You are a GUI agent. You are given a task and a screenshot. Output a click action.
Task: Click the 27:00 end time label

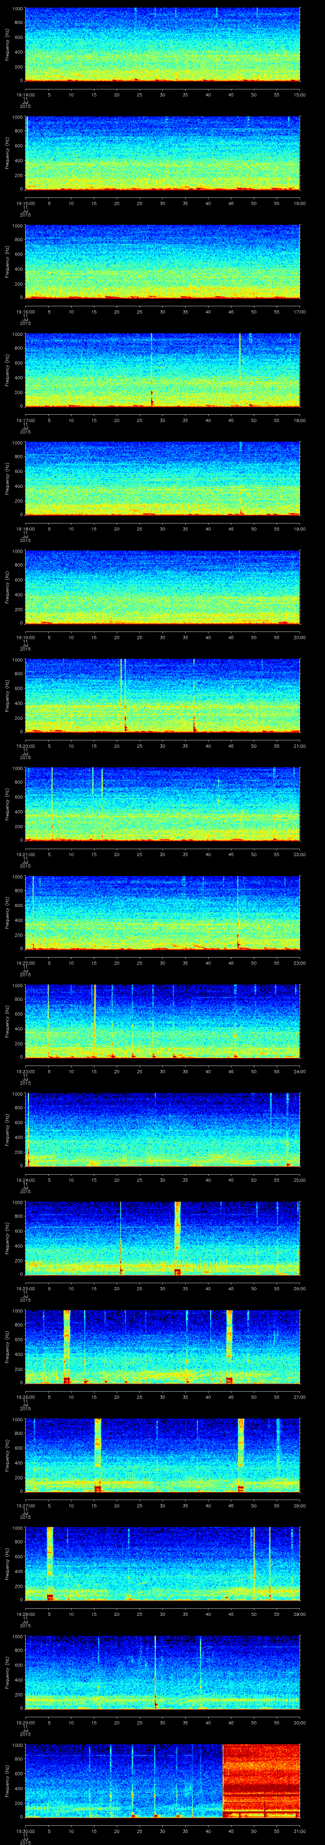(x=300, y=1397)
